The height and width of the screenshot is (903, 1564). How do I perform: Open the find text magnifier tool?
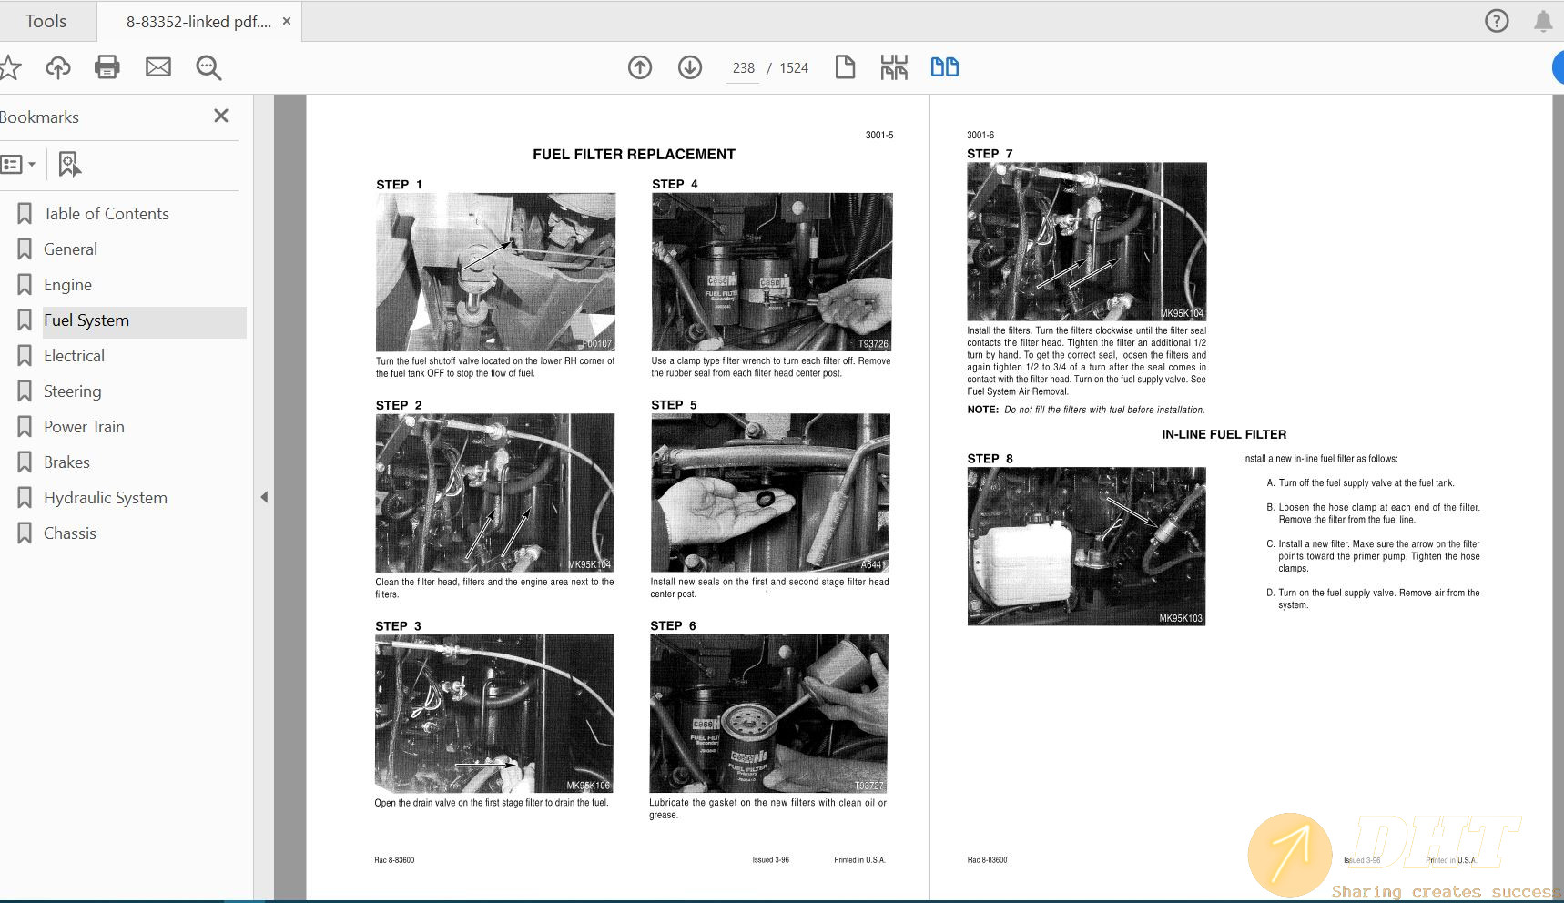pyautogui.click(x=208, y=67)
